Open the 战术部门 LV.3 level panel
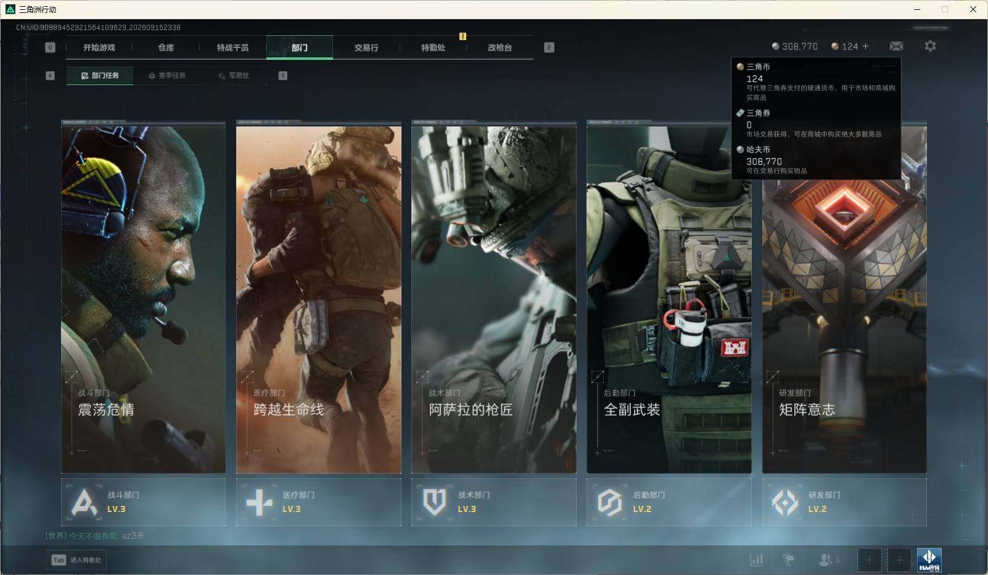This screenshot has height=575, width=988. pos(494,502)
